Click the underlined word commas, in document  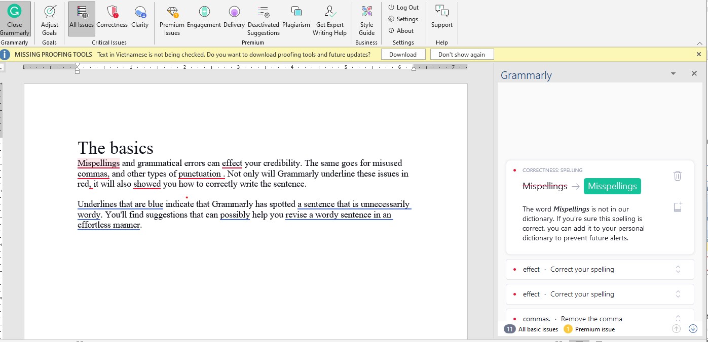(93, 174)
